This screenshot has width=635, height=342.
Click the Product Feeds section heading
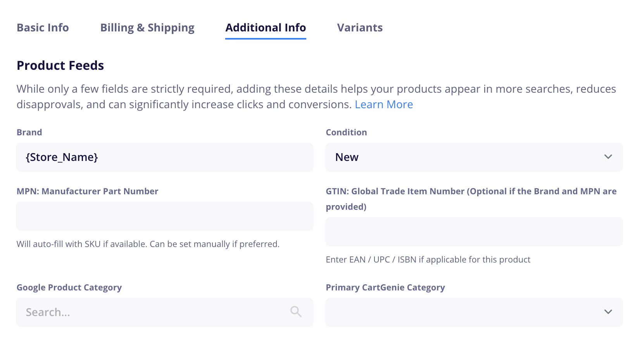60,66
